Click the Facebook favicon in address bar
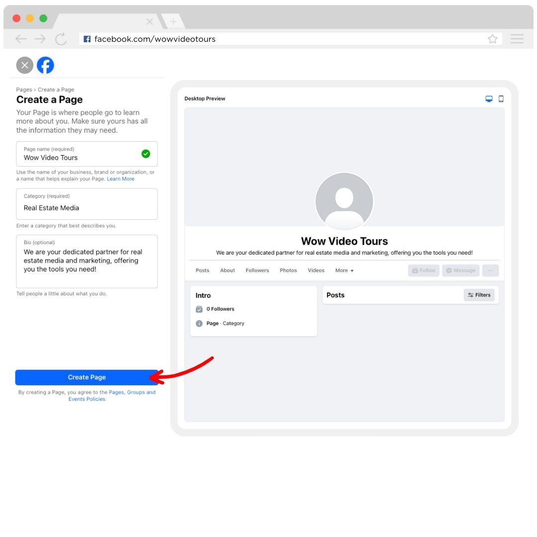Image resolution: width=537 pixels, height=537 pixels. (88, 39)
